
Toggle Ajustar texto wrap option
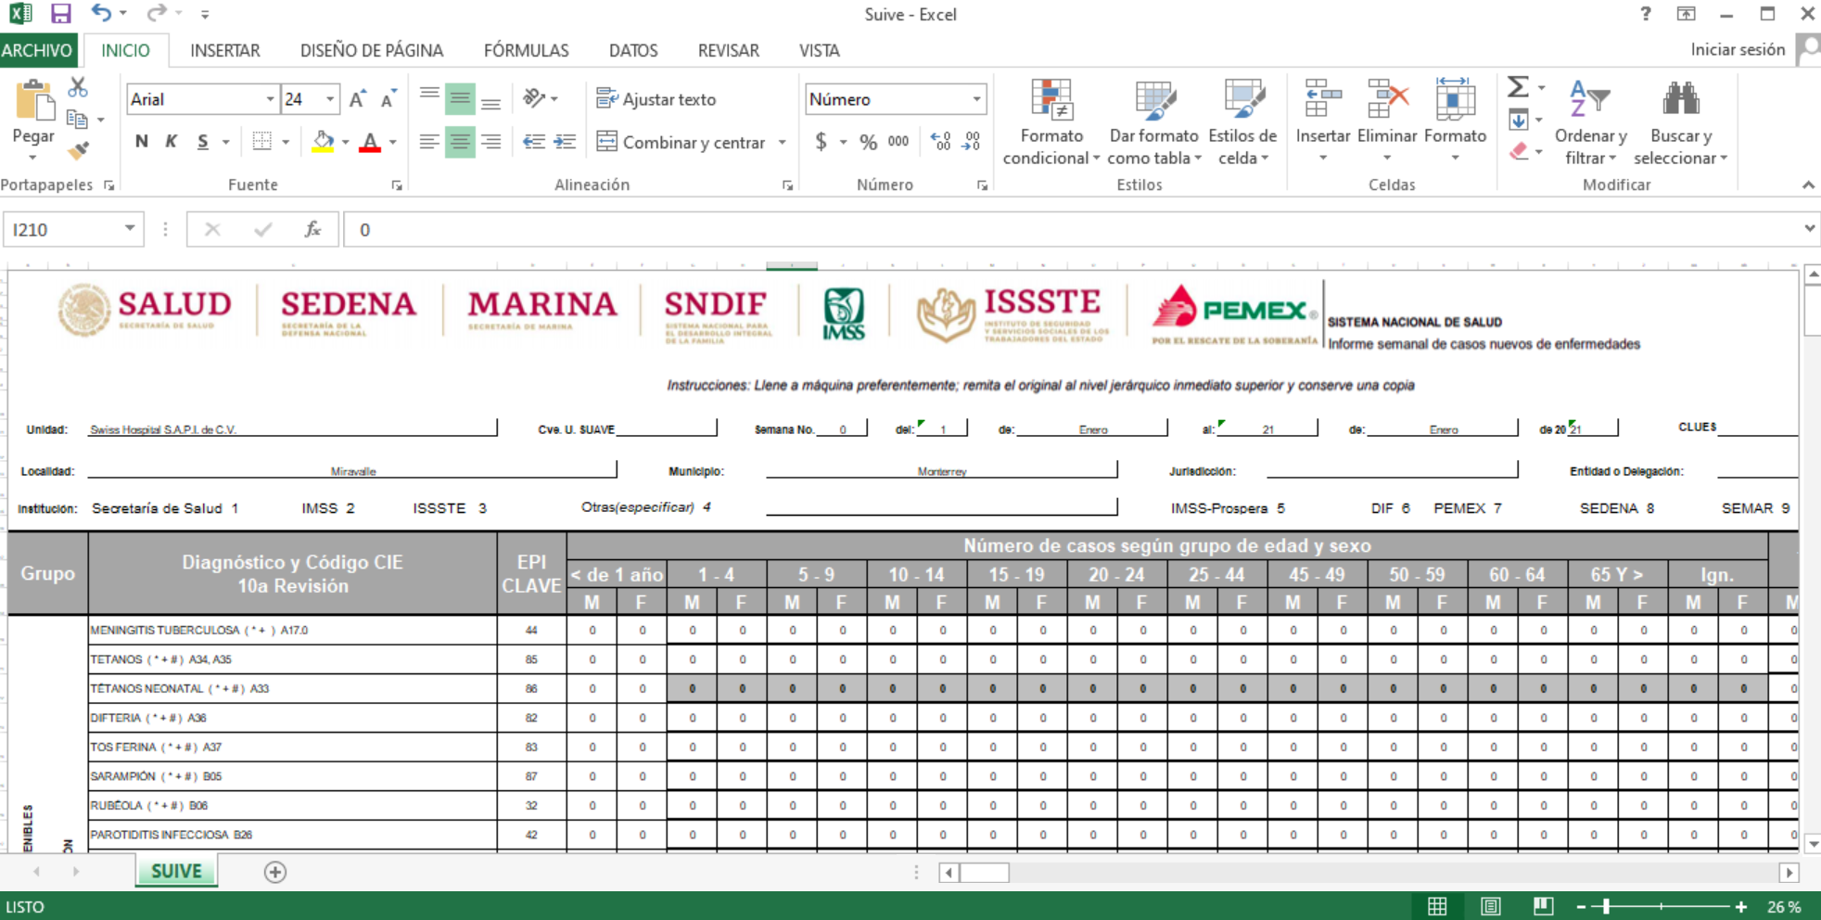click(x=656, y=99)
